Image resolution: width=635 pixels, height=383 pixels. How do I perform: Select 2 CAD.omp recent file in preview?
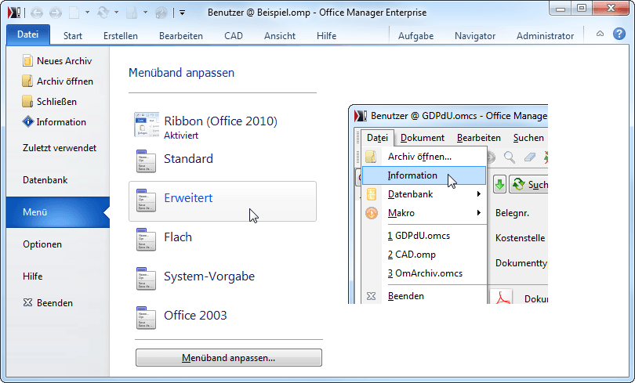[412, 255]
